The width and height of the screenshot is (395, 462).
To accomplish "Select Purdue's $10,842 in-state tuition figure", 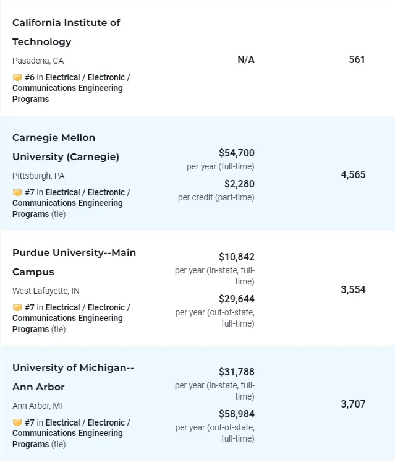I will coord(236,257).
